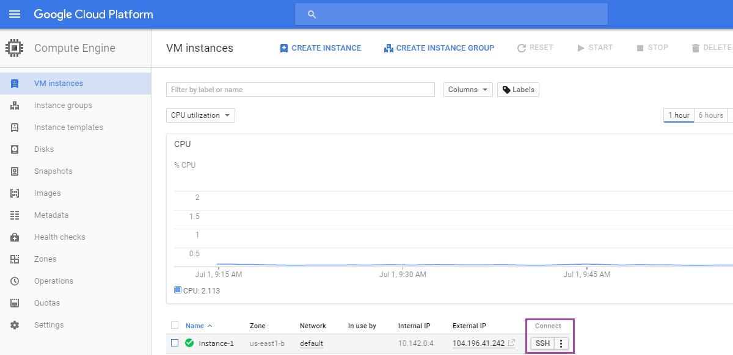The image size is (733, 355).
Task: Click the Filter by label or name field
Action: click(x=301, y=90)
